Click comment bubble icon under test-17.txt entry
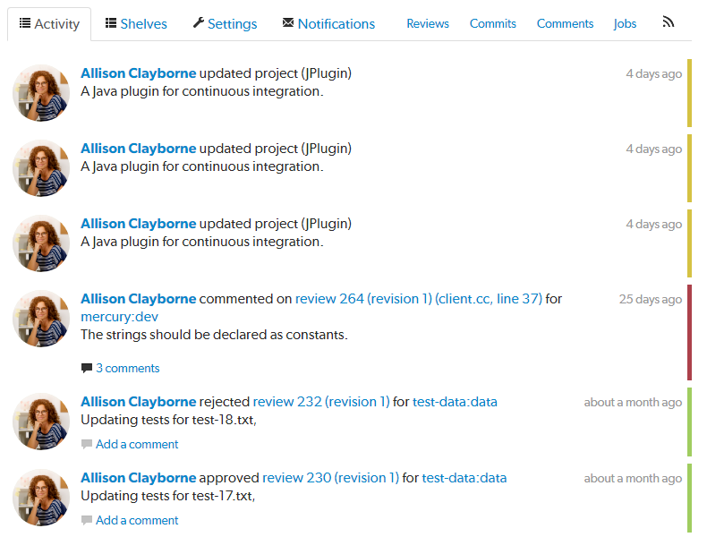 tap(87, 520)
